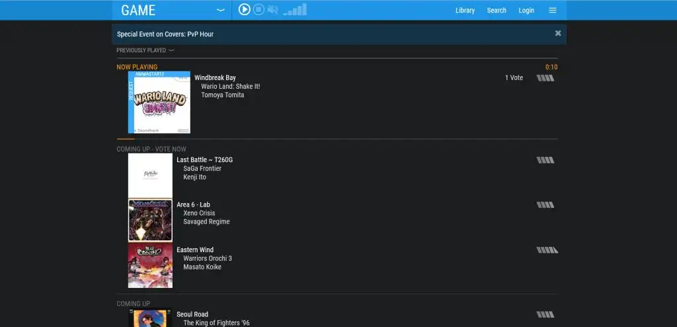Open the Library page
The width and height of the screenshot is (677, 327).
click(465, 11)
